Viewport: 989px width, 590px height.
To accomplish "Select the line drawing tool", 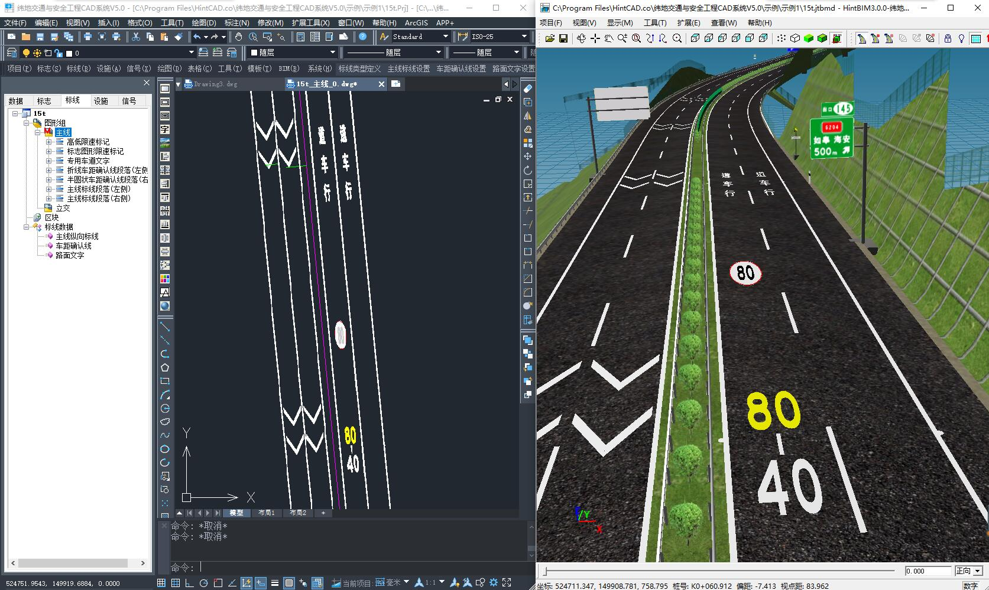I will (165, 327).
